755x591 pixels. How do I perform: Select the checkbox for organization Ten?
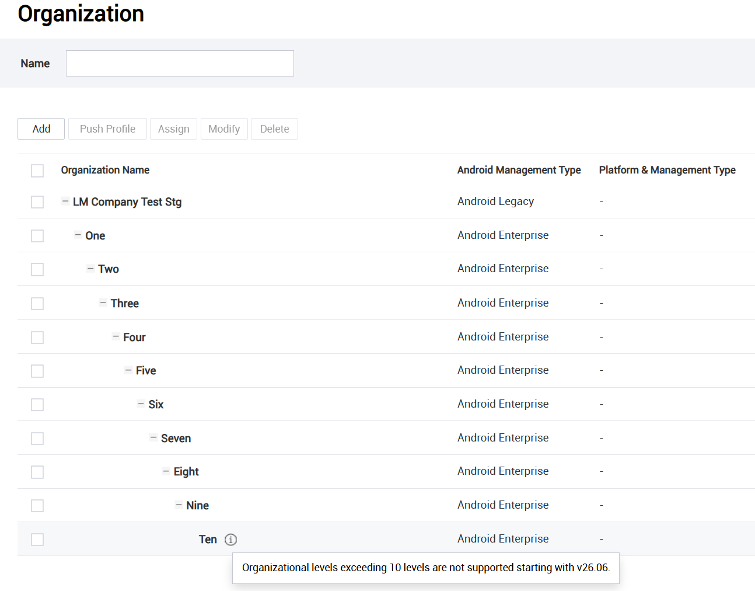(37, 540)
